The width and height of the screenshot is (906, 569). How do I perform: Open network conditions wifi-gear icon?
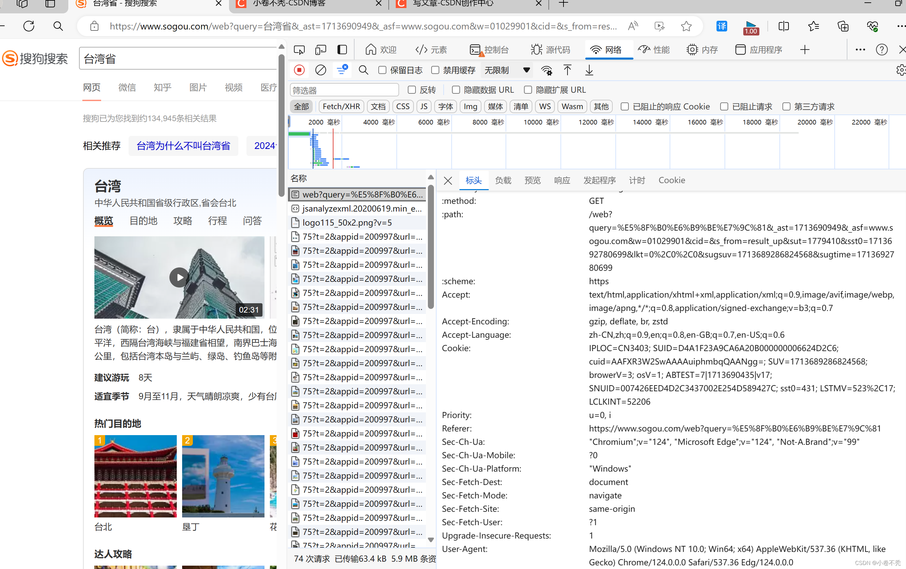pos(546,70)
